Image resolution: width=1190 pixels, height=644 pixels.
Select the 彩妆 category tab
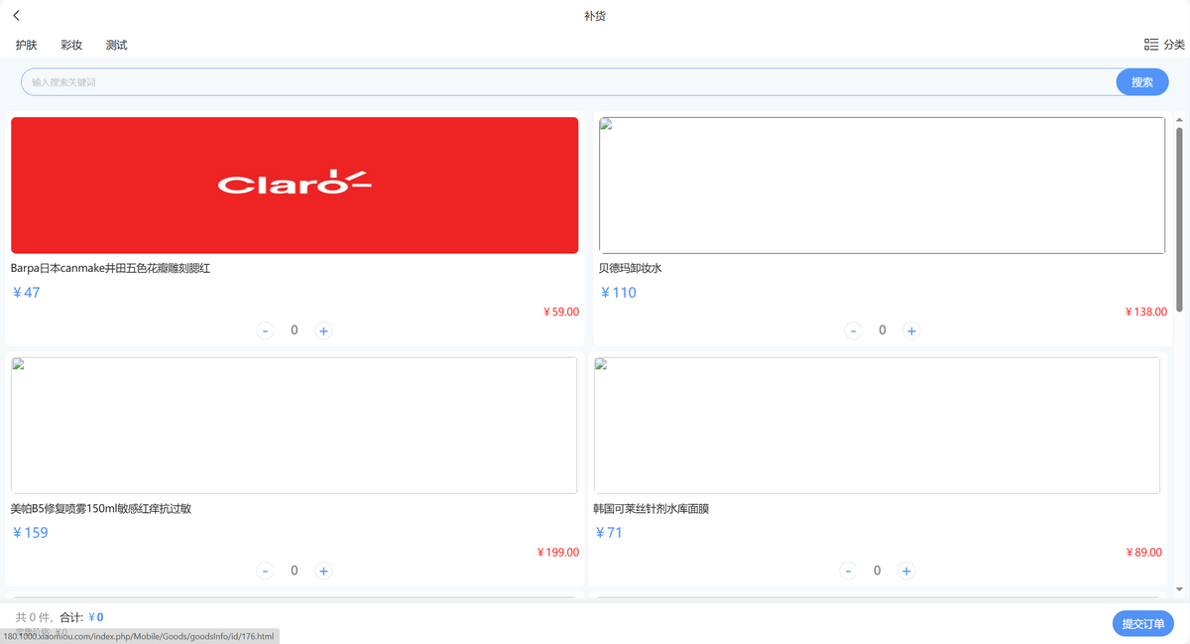71,45
